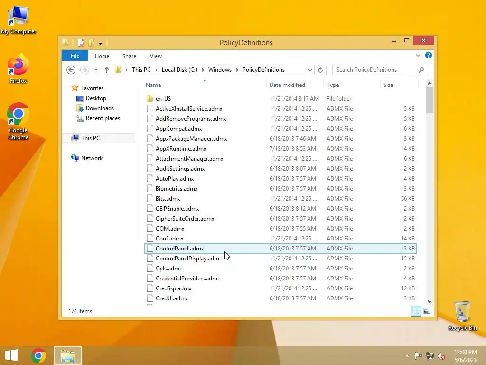The height and width of the screenshot is (365, 486).
Task: Open the Home ribbon tab
Action: [102, 56]
